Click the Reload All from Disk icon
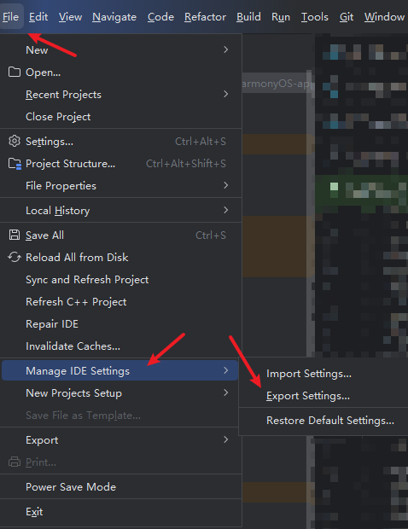The width and height of the screenshot is (408, 529). pyautogui.click(x=15, y=257)
